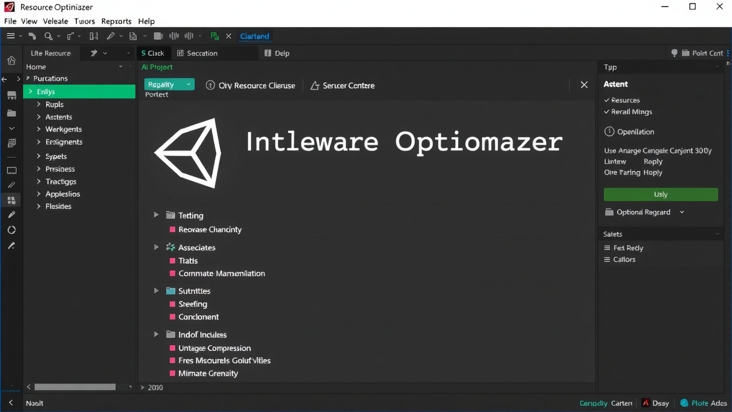
Task: Click the red Dsay icon in status bar
Action: point(646,403)
